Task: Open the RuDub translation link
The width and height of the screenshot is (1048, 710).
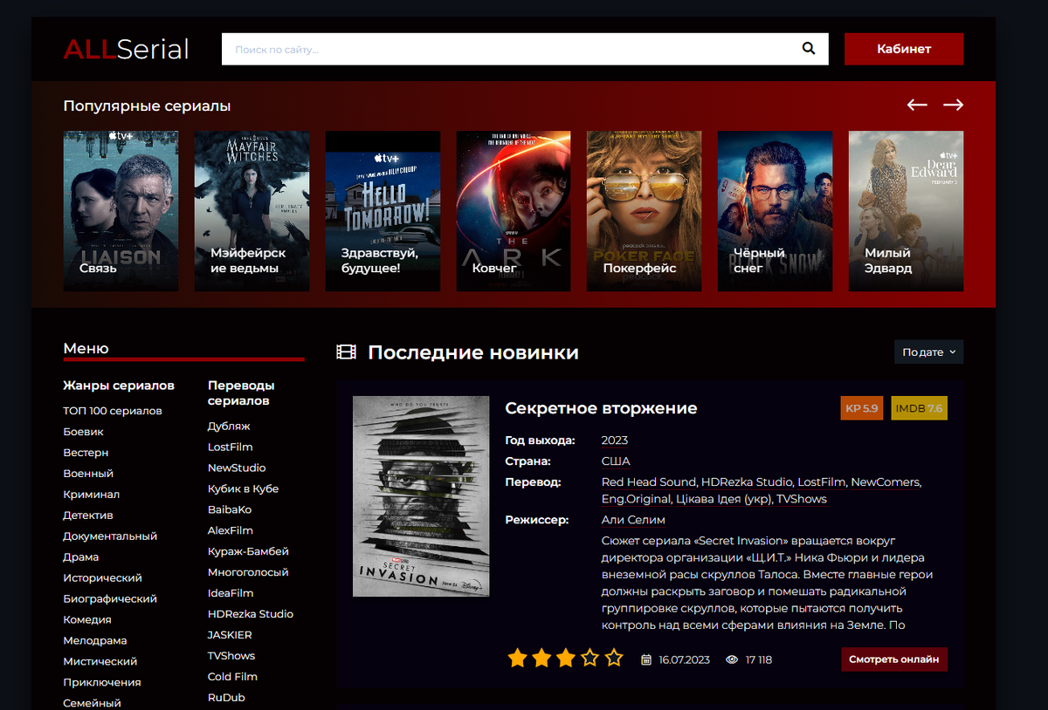Action: tap(226, 699)
